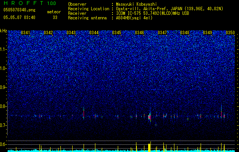Click the "meteor" count label

pos(54,12)
